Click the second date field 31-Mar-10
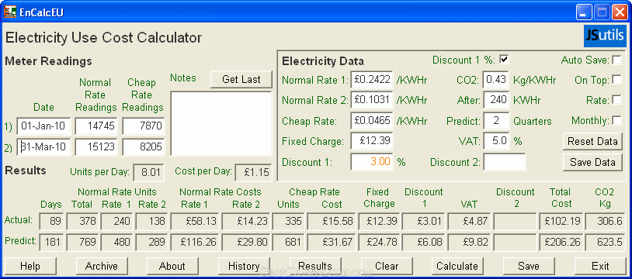Screen dimensions: 632x279 click(x=43, y=147)
